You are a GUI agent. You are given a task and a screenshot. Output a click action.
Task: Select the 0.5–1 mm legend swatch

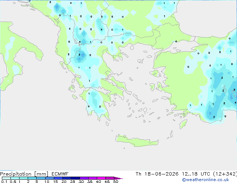coord(15,178)
